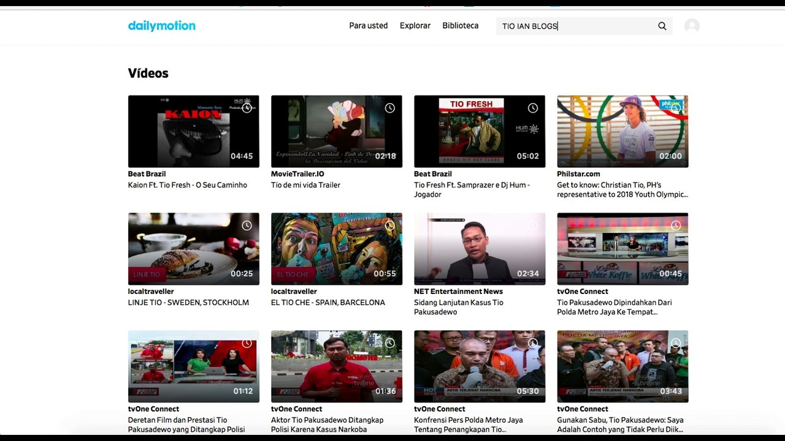Screen dimensions: 785x441
Task: Open title 'Aktor Tio Pakusadewo Ditangkap Polisi'
Action: pyautogui.click(x=327, y=425)
